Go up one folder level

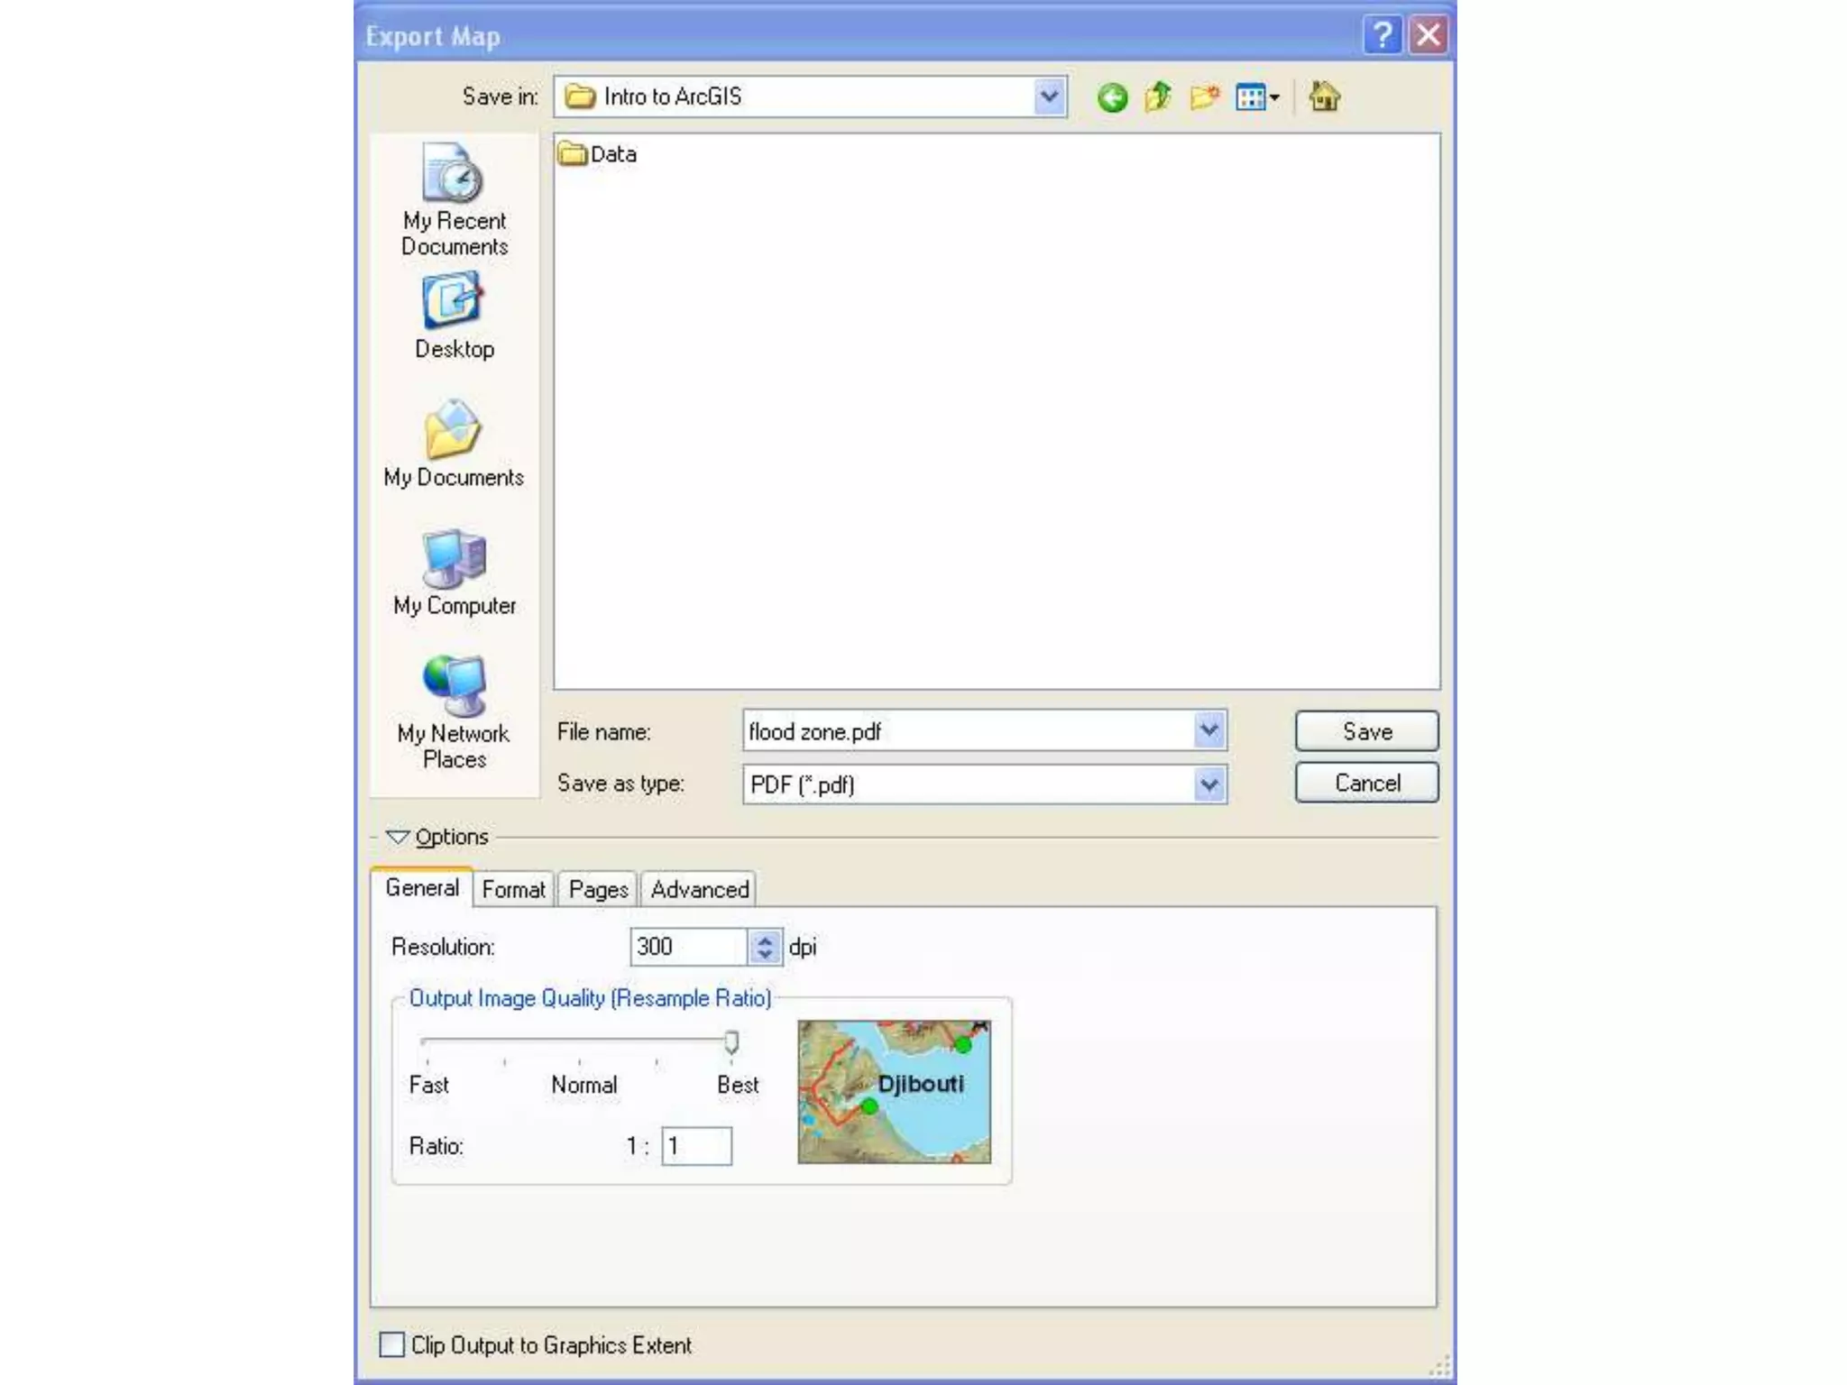tap(1158, 96)
